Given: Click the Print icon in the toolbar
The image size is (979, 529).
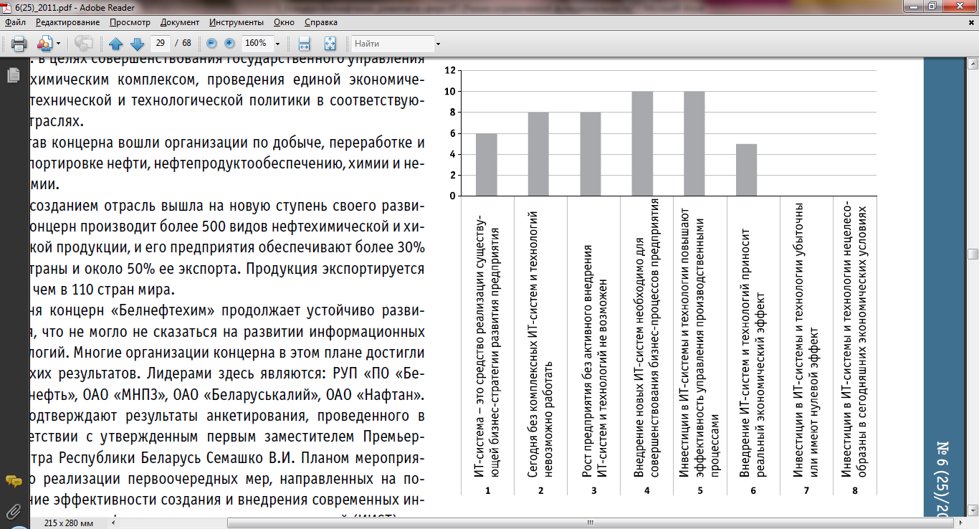Looking at the screenshot, I should [x=19, y=43].
